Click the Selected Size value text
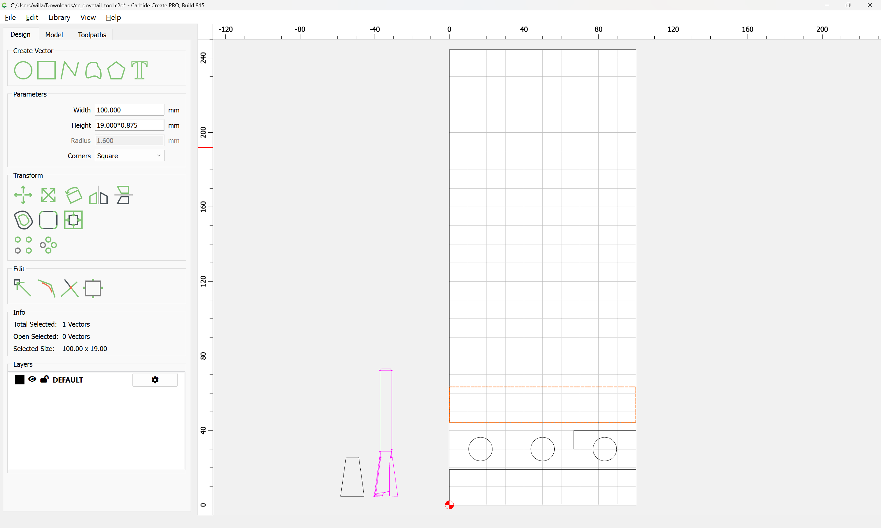Screen dimensions: 881x528 pyautogui.click(x=85, y=349)
